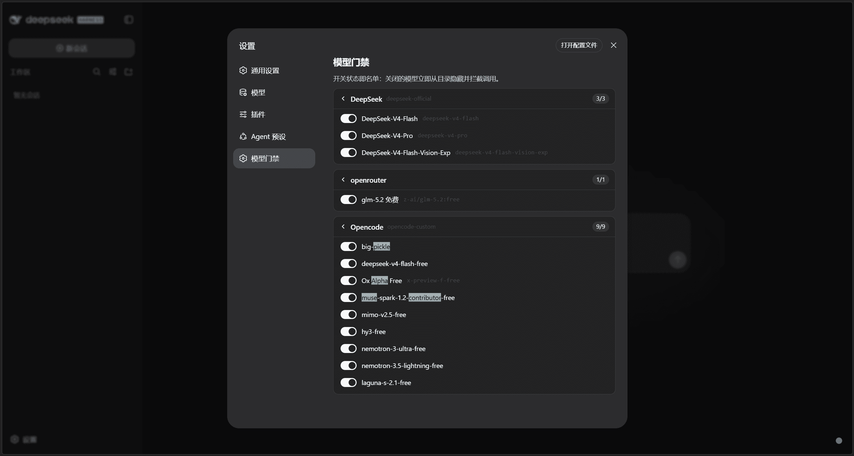This screenshot has width=854, height=456.
Task: Collapse the openrouter provider group chevron
Action: [343, 180]
